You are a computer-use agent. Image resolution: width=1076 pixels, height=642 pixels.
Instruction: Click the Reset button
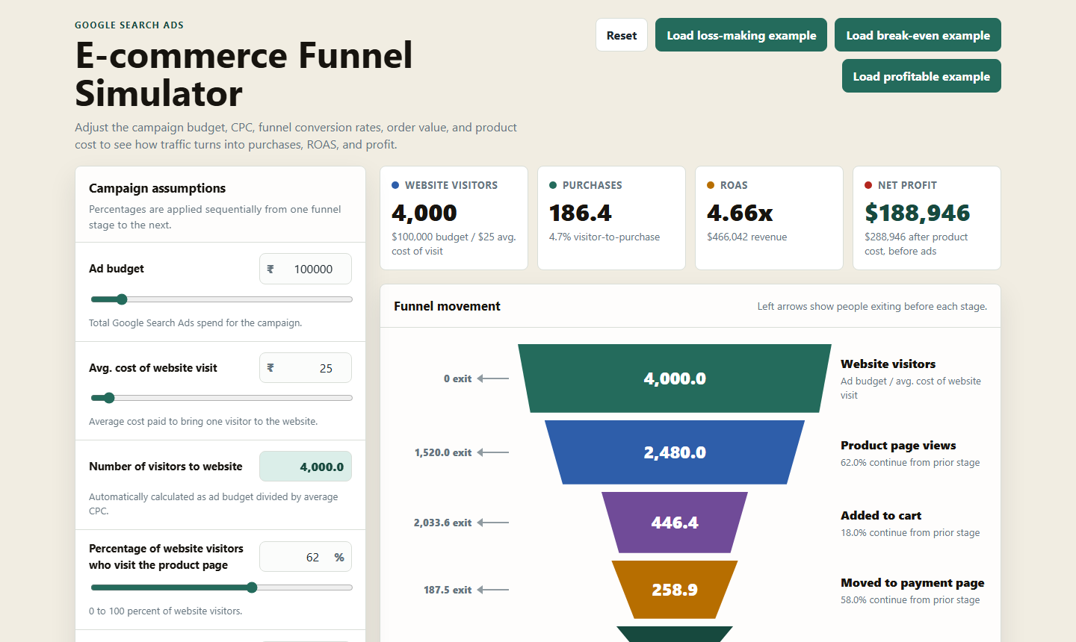[622, 35]
